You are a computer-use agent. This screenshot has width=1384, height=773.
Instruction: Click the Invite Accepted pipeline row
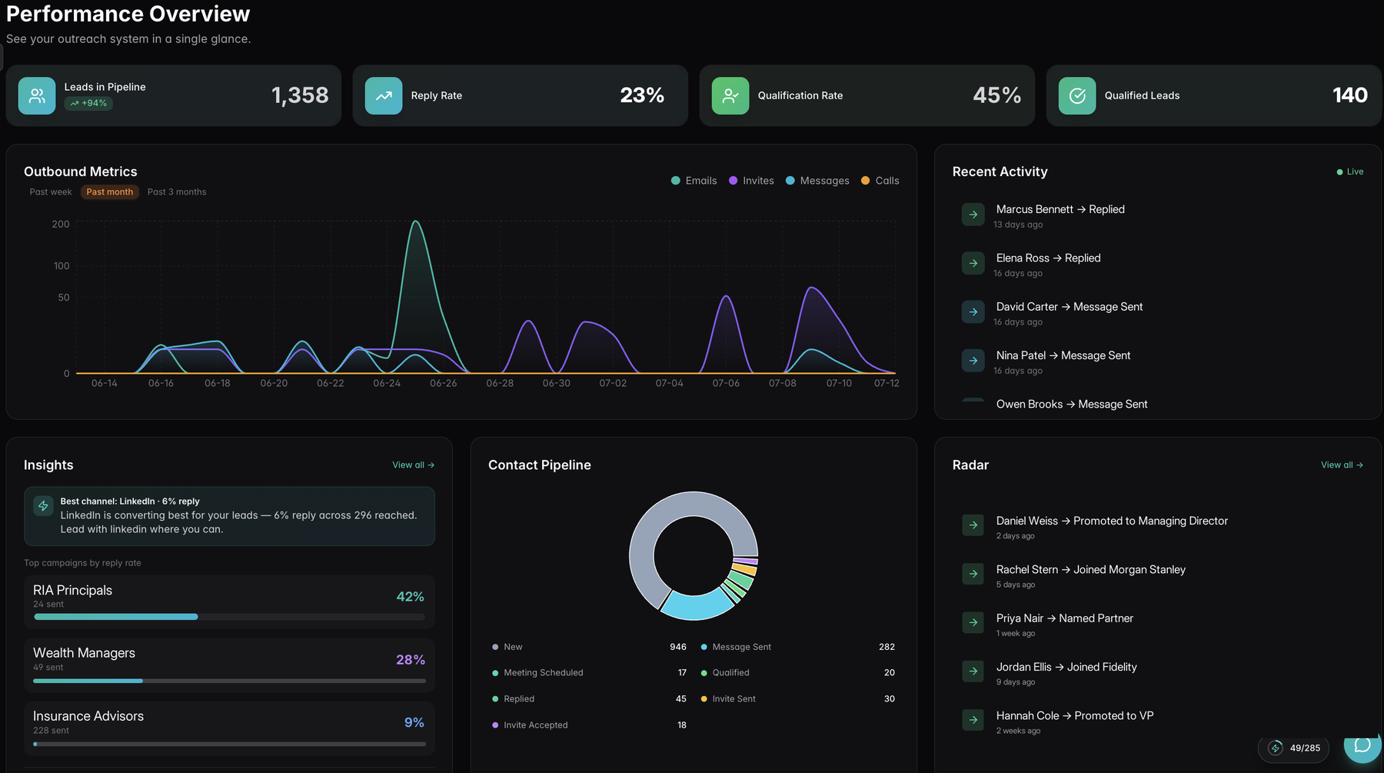point(590,725)
